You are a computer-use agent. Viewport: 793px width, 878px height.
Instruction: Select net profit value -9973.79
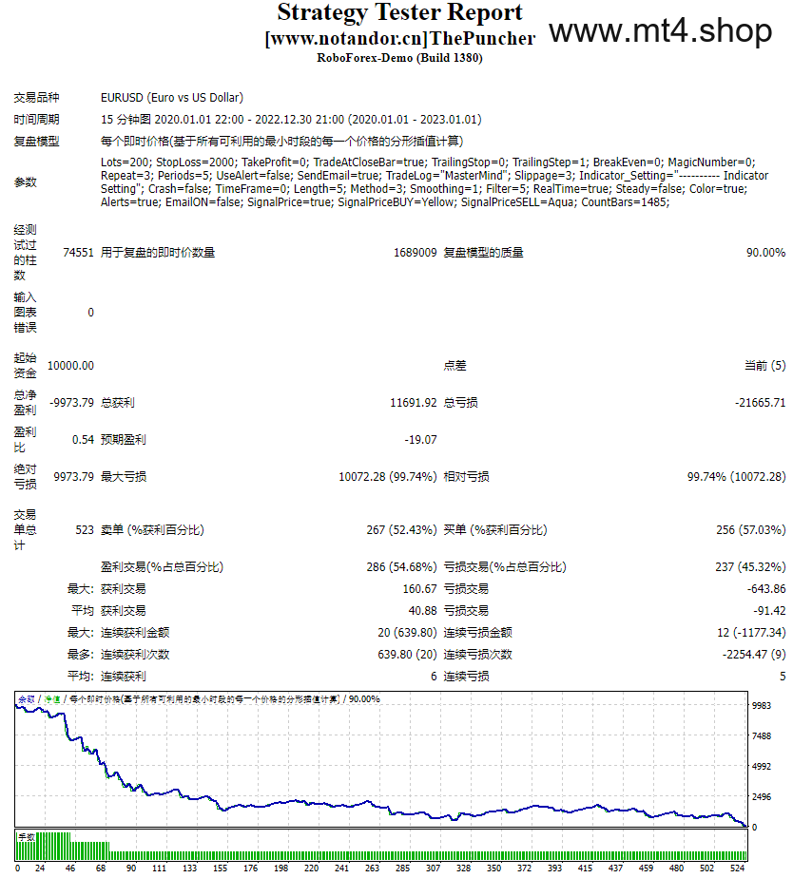click(x=71, y=403)
